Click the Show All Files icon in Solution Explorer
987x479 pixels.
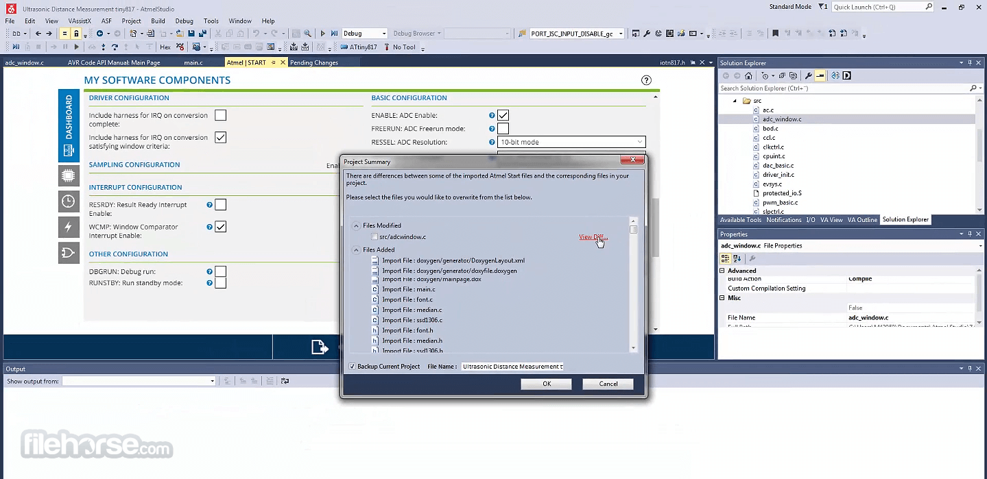[x=793, y=76]
